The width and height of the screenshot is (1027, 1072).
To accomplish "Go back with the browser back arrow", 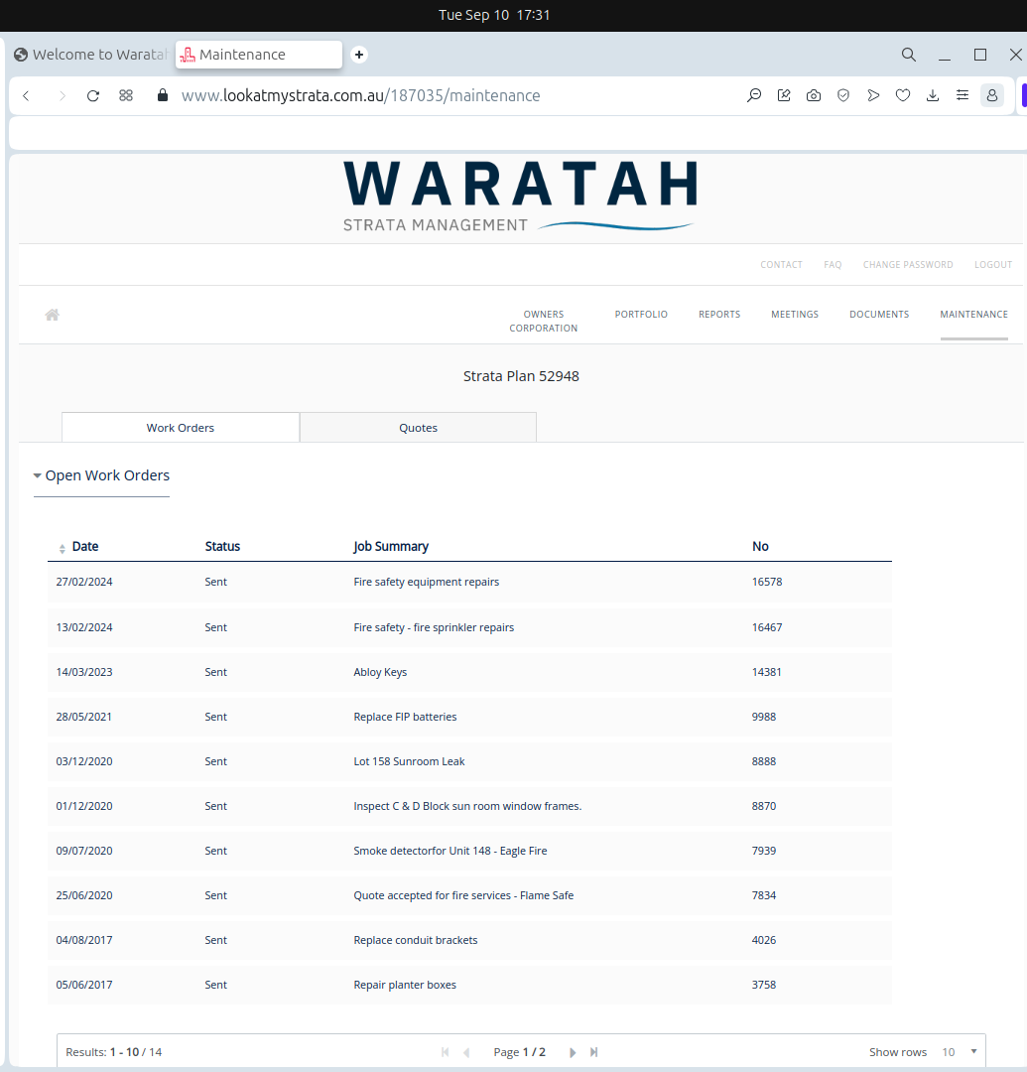I will click(27, 95).
